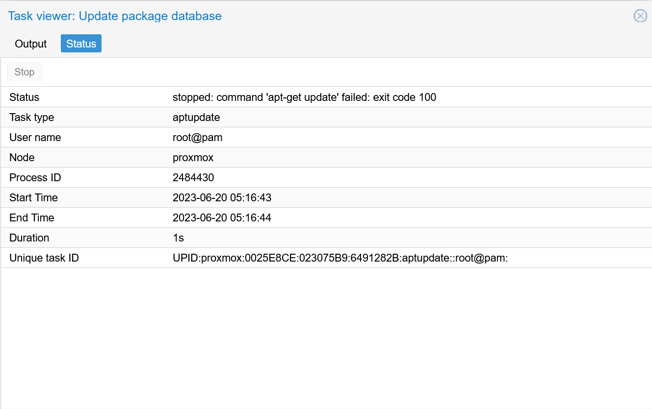
Task: Click the aptupdate task type value
Action: (x=196, y=117)
